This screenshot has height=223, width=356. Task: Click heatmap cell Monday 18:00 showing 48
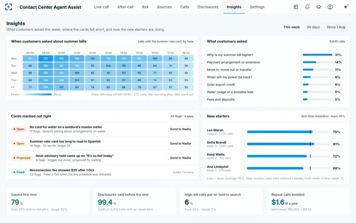pyautogui.click(x=186, y=59)
